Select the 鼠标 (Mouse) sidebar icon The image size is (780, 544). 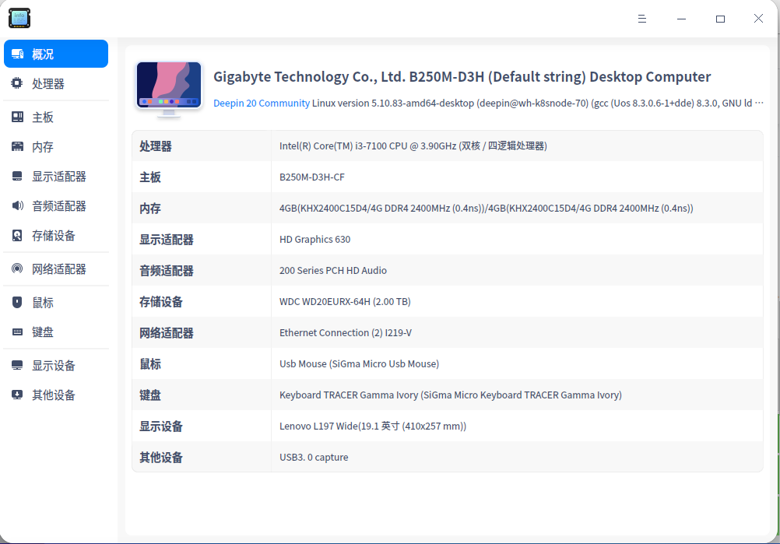(x=16, y=301)
